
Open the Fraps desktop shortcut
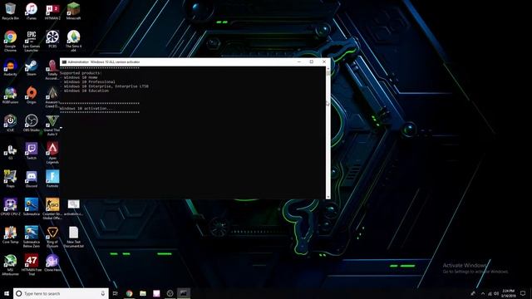click(x=10, y=179)
